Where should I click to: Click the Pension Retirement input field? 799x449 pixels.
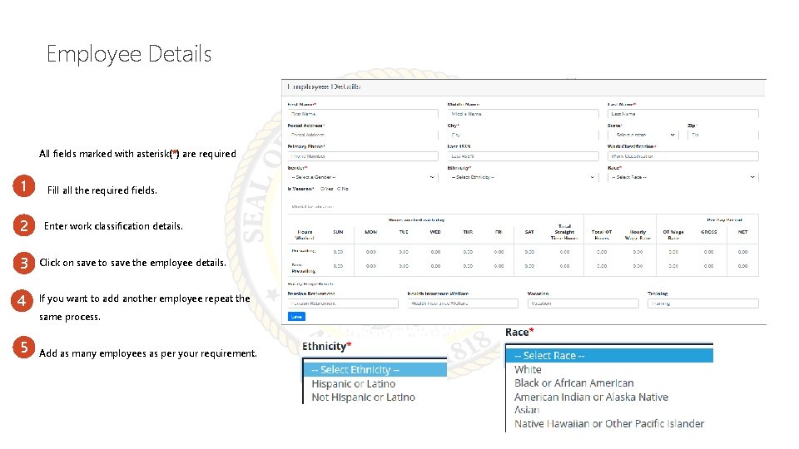(343, 303)
